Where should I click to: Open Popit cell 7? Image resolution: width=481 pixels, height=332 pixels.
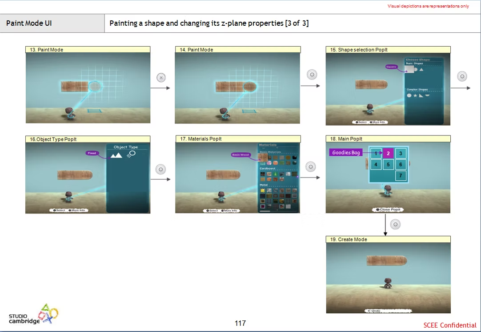point(401,175)
